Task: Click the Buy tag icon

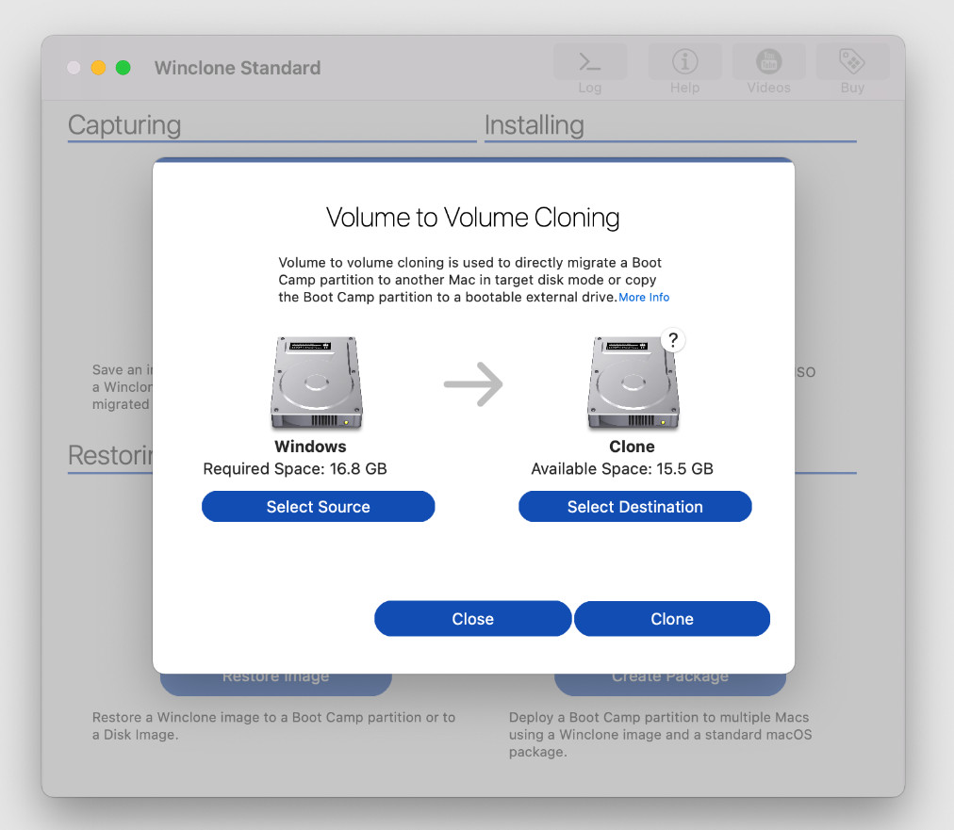Action: (852, 62)
